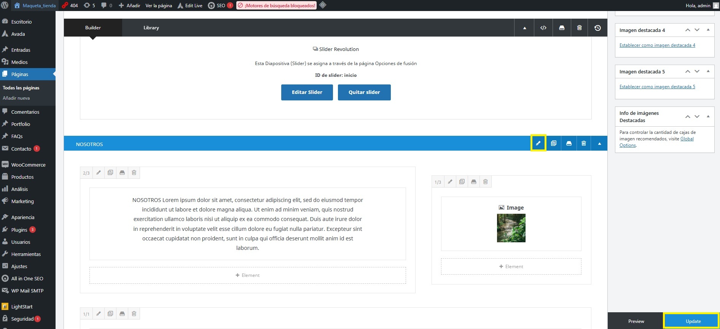Save the NOSOTROS container to library
The width and height of the screenshot is (720, 329).
pyautogui.click(x=569, y=143)
